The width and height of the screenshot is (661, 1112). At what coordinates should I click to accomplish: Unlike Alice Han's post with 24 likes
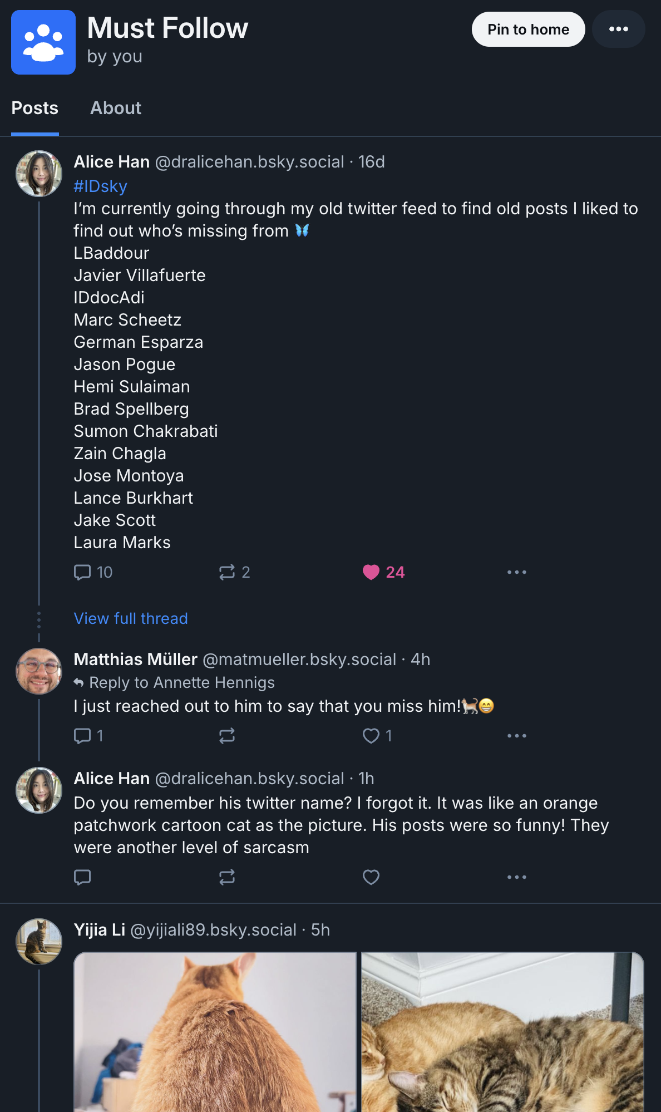(x=383, y=572)
